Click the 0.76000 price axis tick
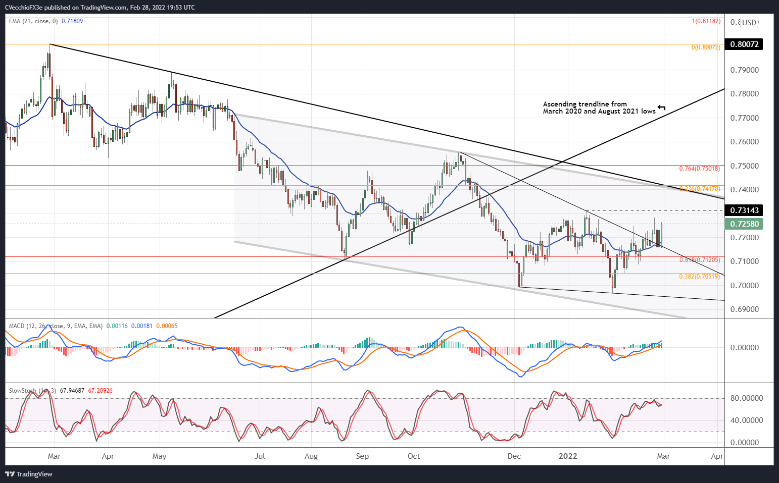 coord(745,142)
